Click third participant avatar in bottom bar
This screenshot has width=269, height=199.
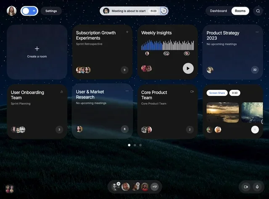(135, 187)
